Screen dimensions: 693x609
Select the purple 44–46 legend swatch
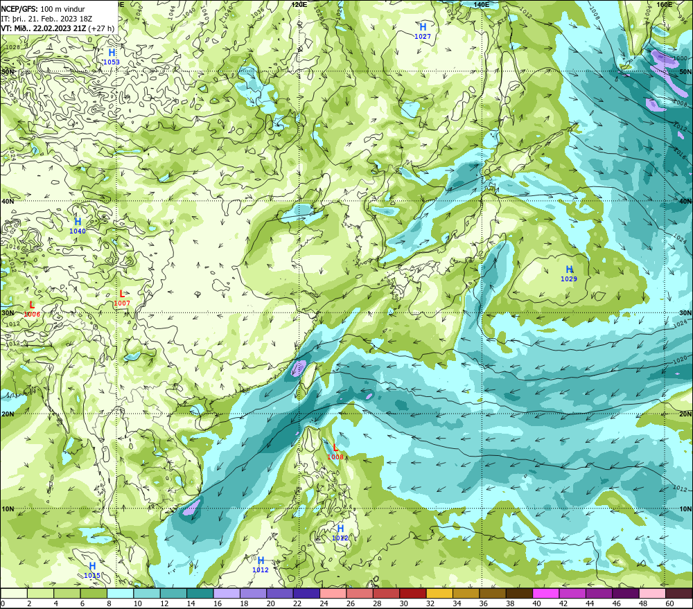point(599,594)
